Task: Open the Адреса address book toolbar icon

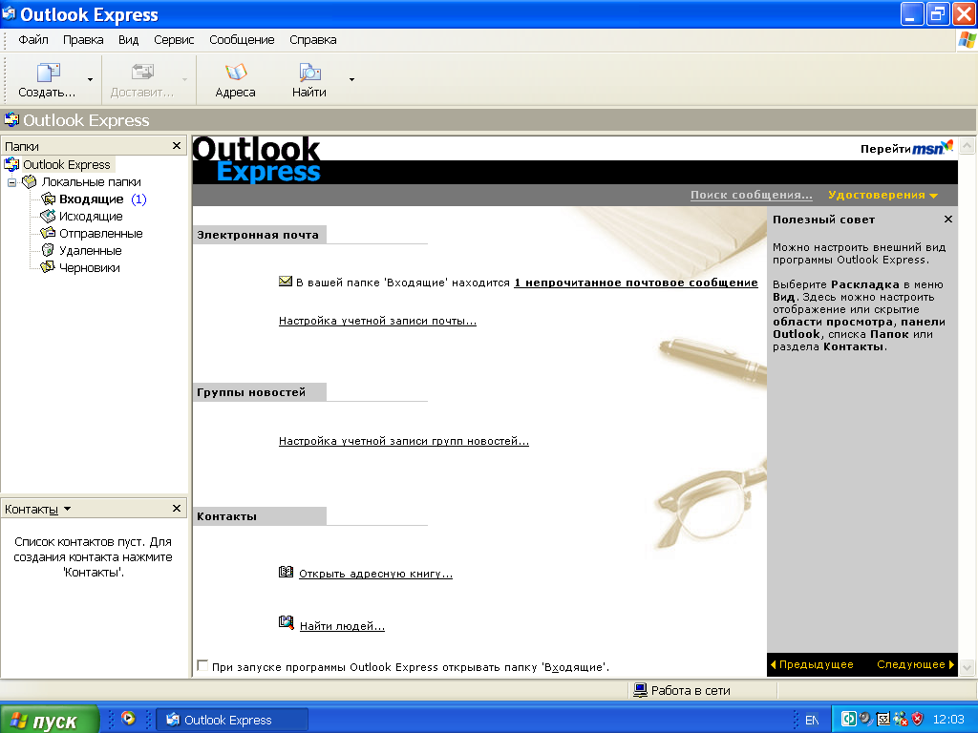Action: 236,73
